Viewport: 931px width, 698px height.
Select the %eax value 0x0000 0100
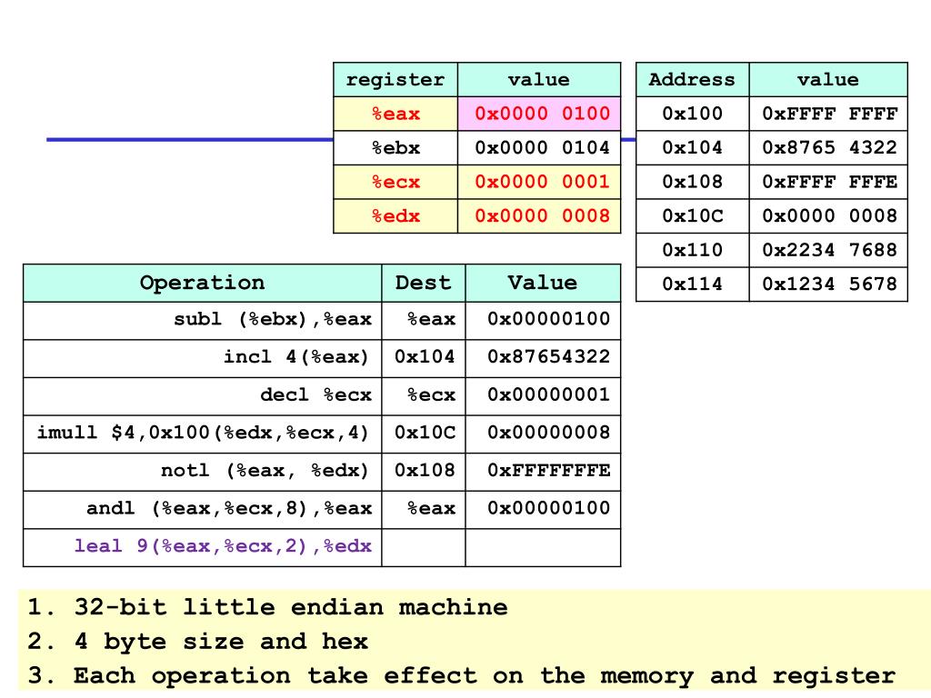pos(539,114)
